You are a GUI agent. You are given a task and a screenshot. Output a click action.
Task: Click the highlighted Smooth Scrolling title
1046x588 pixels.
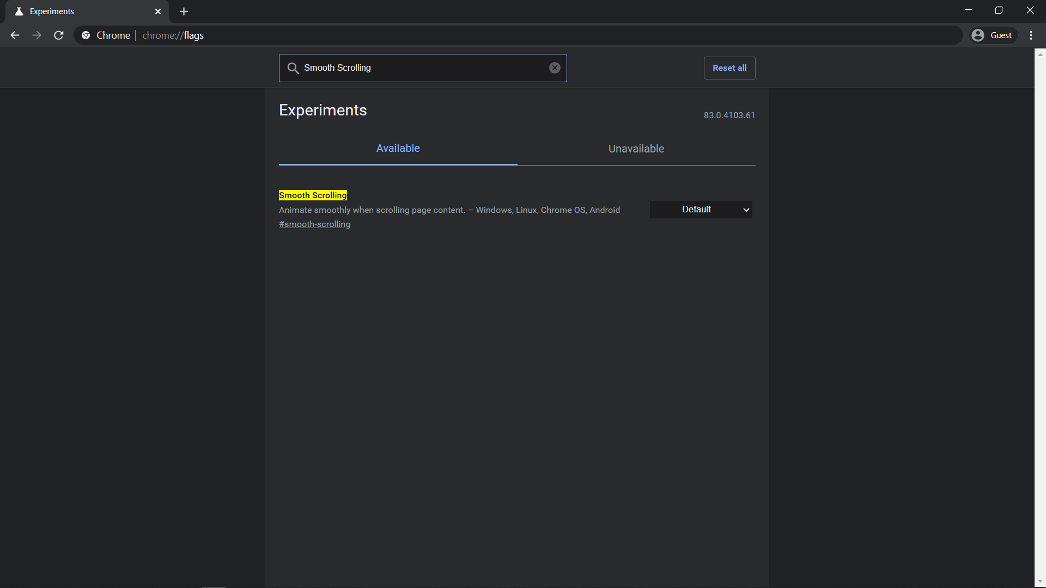click(313, 195)
